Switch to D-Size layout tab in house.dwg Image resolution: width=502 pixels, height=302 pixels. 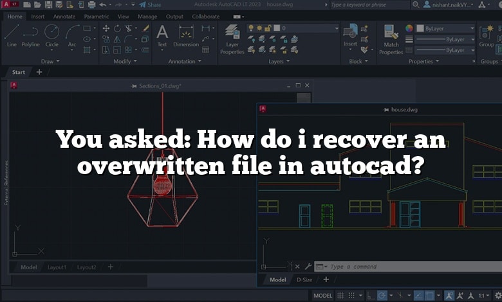304,280
